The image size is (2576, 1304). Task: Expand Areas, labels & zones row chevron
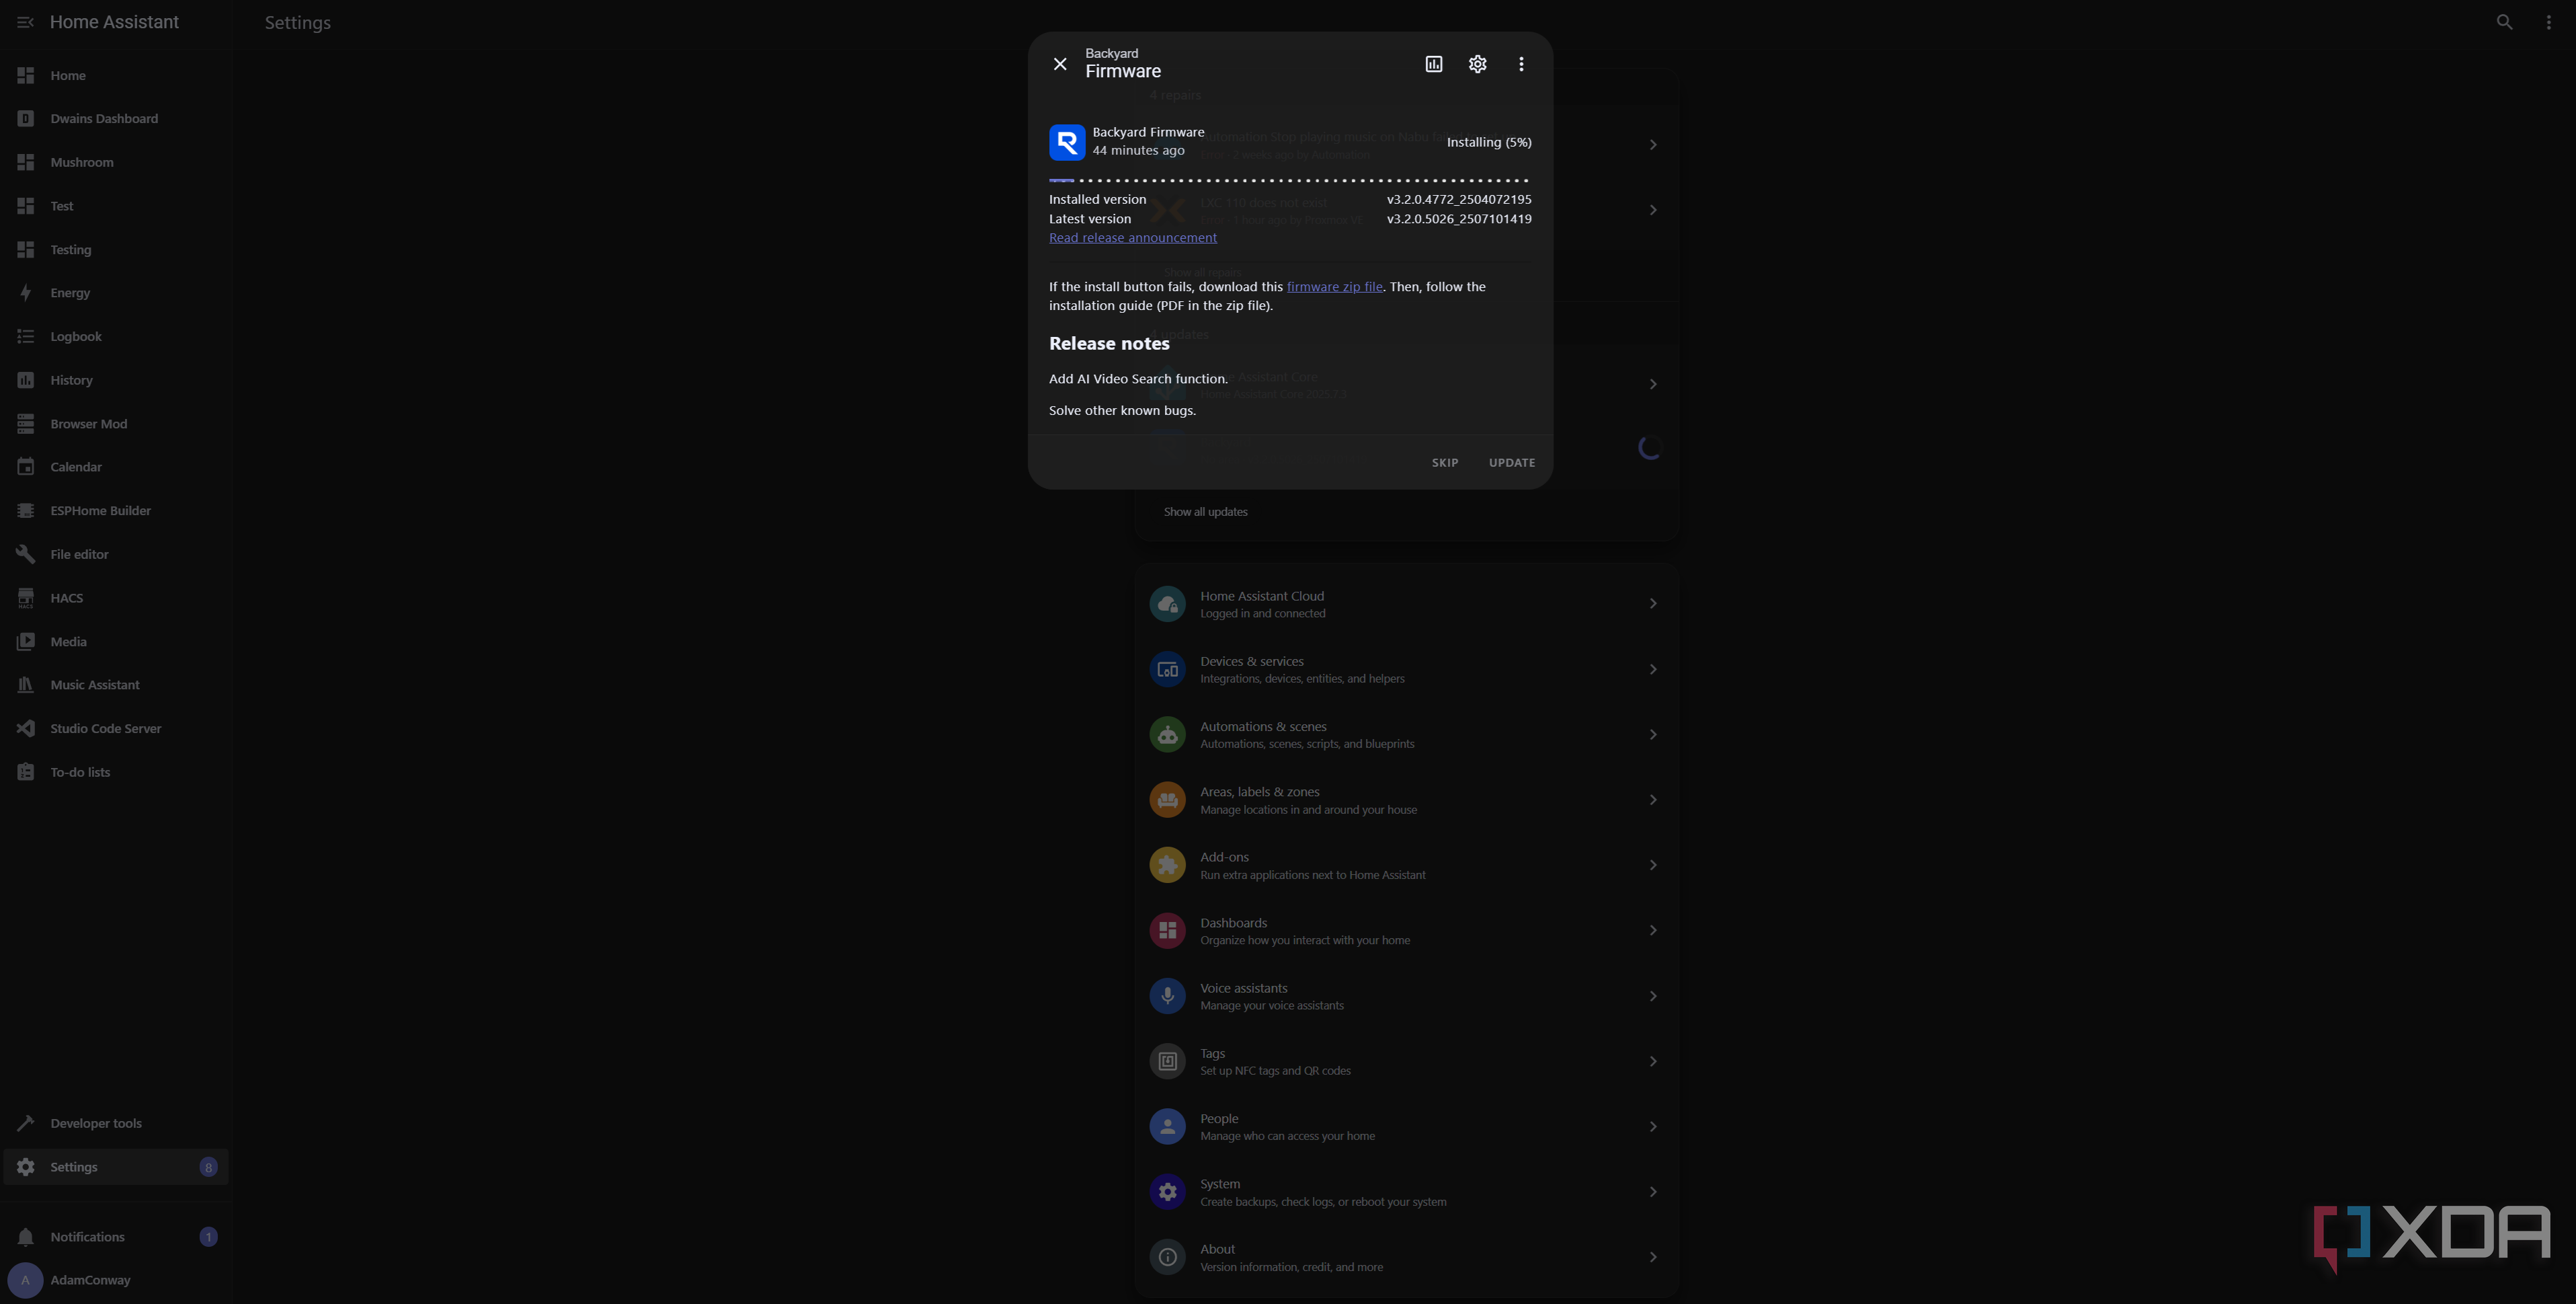tap(1652, 800)
